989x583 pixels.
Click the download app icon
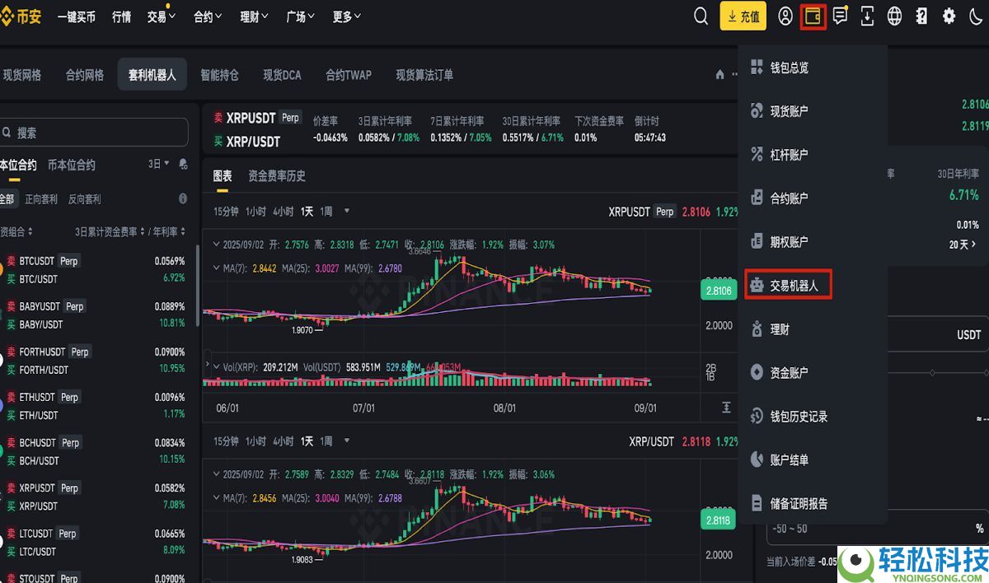867,16
